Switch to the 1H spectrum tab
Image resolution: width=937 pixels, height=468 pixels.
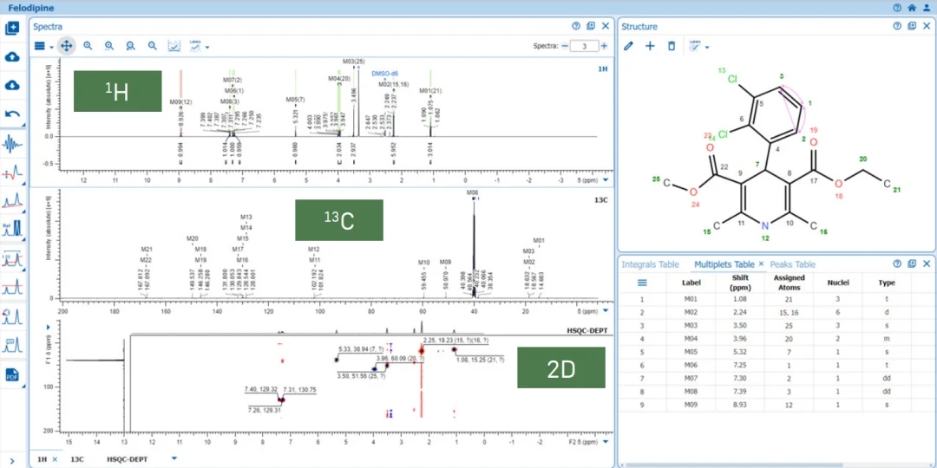(x=43, y=459)
